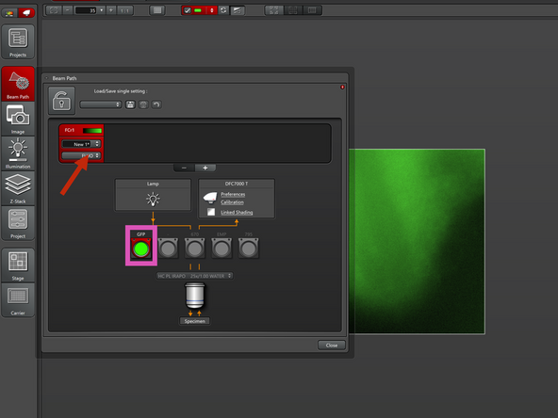Viewport: 558px width, 418px height.
Task: Click the grid overlay icon in toolbar
Action: (x=293, y=10)
